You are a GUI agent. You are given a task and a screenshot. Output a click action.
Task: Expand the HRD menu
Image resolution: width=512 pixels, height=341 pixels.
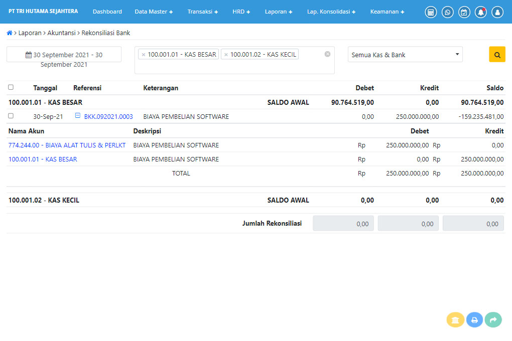click(x=241, y=12)
